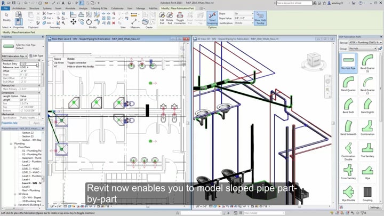Collapse the Floor Plans tree node
Viewport: 384px width, 216px height.
(x=15, y=147)
